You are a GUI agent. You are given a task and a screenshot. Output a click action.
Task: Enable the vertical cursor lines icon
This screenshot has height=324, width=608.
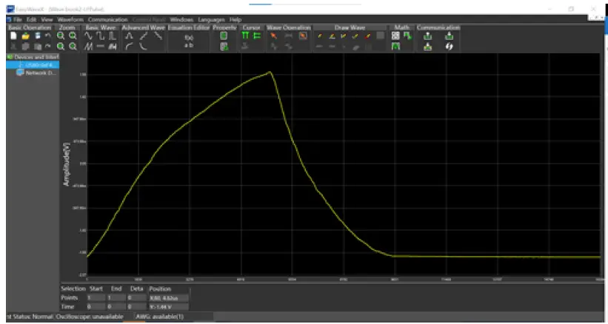[245, 36]
